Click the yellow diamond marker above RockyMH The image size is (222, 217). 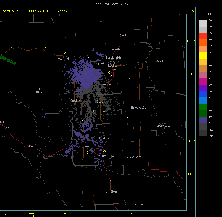(x=64, y=53)
